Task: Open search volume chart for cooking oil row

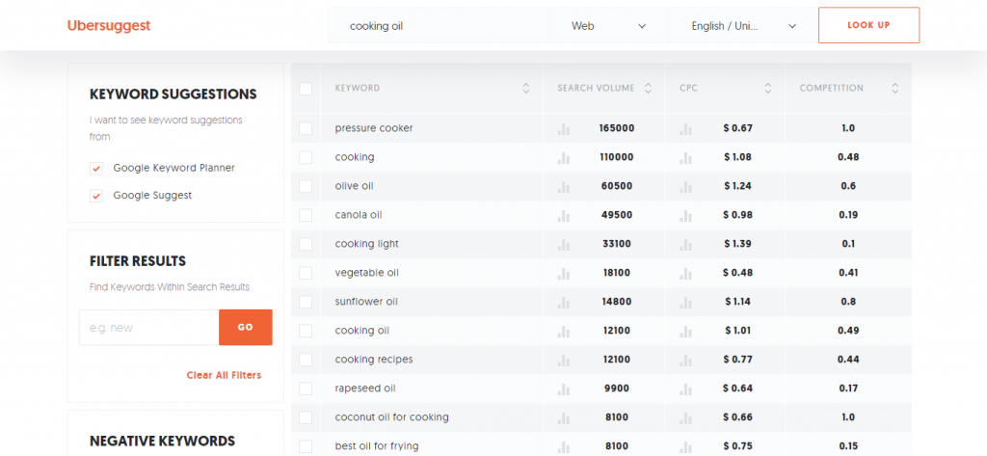Action: 563,332
